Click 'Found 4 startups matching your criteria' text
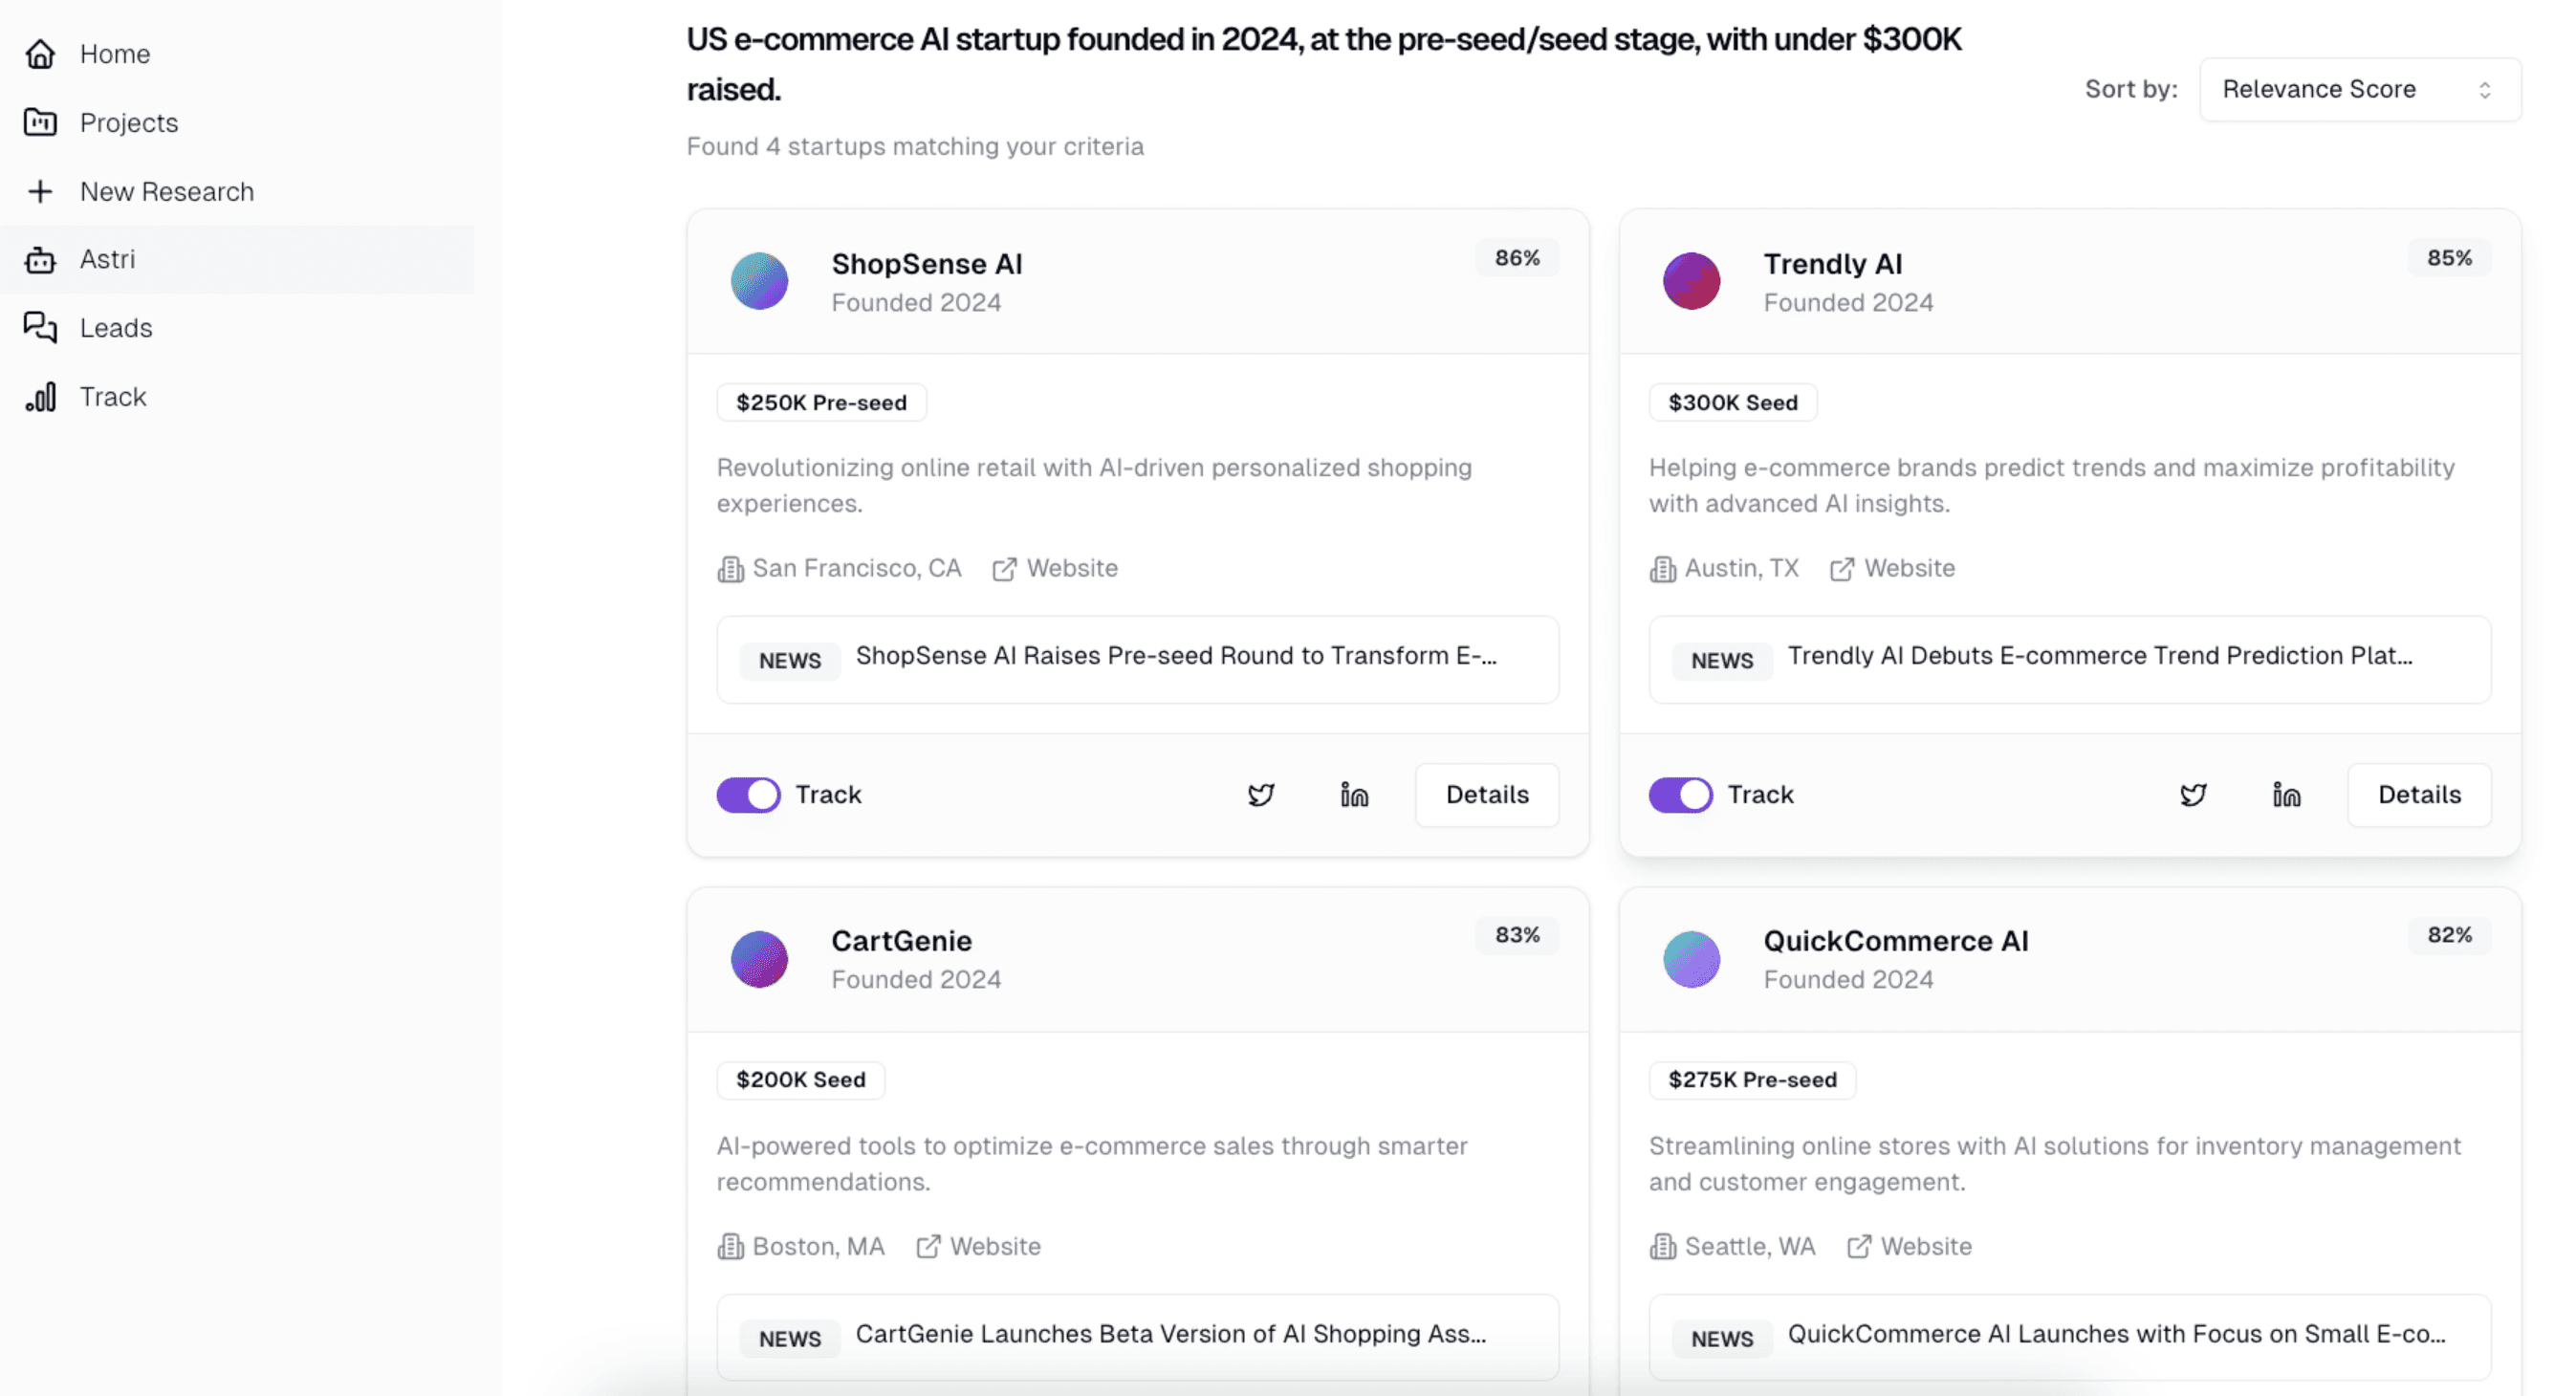 point(915,147)
